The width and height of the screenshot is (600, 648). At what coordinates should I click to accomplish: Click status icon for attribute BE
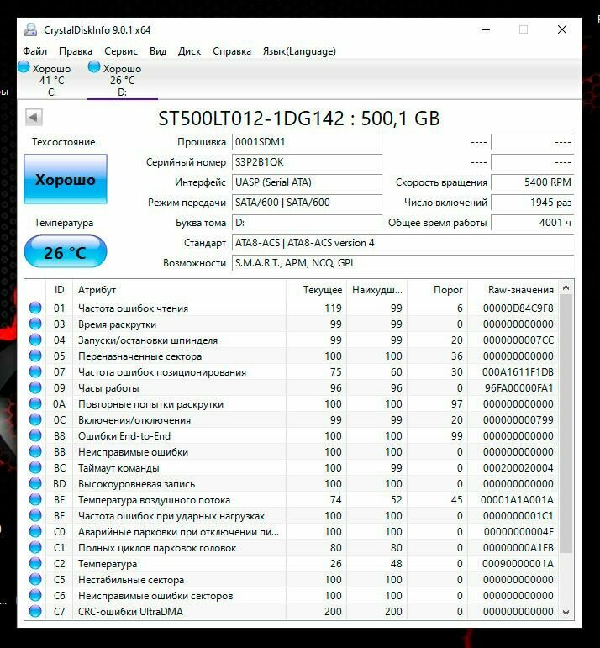(x=35, y=499)
